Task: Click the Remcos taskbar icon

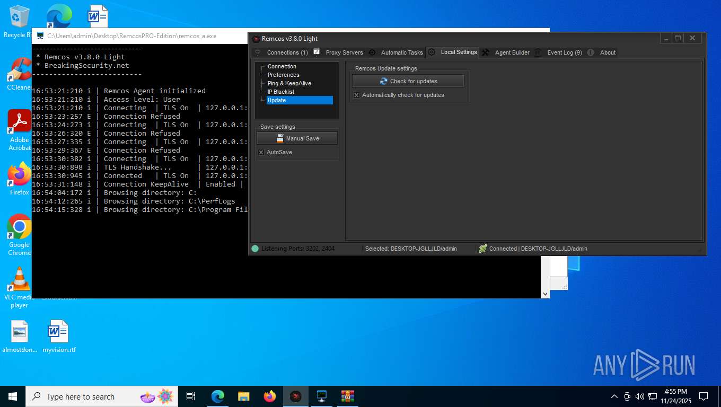Action: (296, 396)
